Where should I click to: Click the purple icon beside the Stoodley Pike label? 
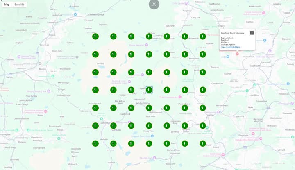129,122
